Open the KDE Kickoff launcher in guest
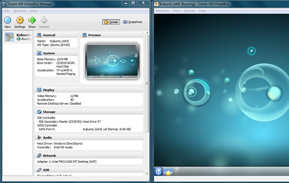The height and width of the screenshot is (183, 289). [158, 172]
